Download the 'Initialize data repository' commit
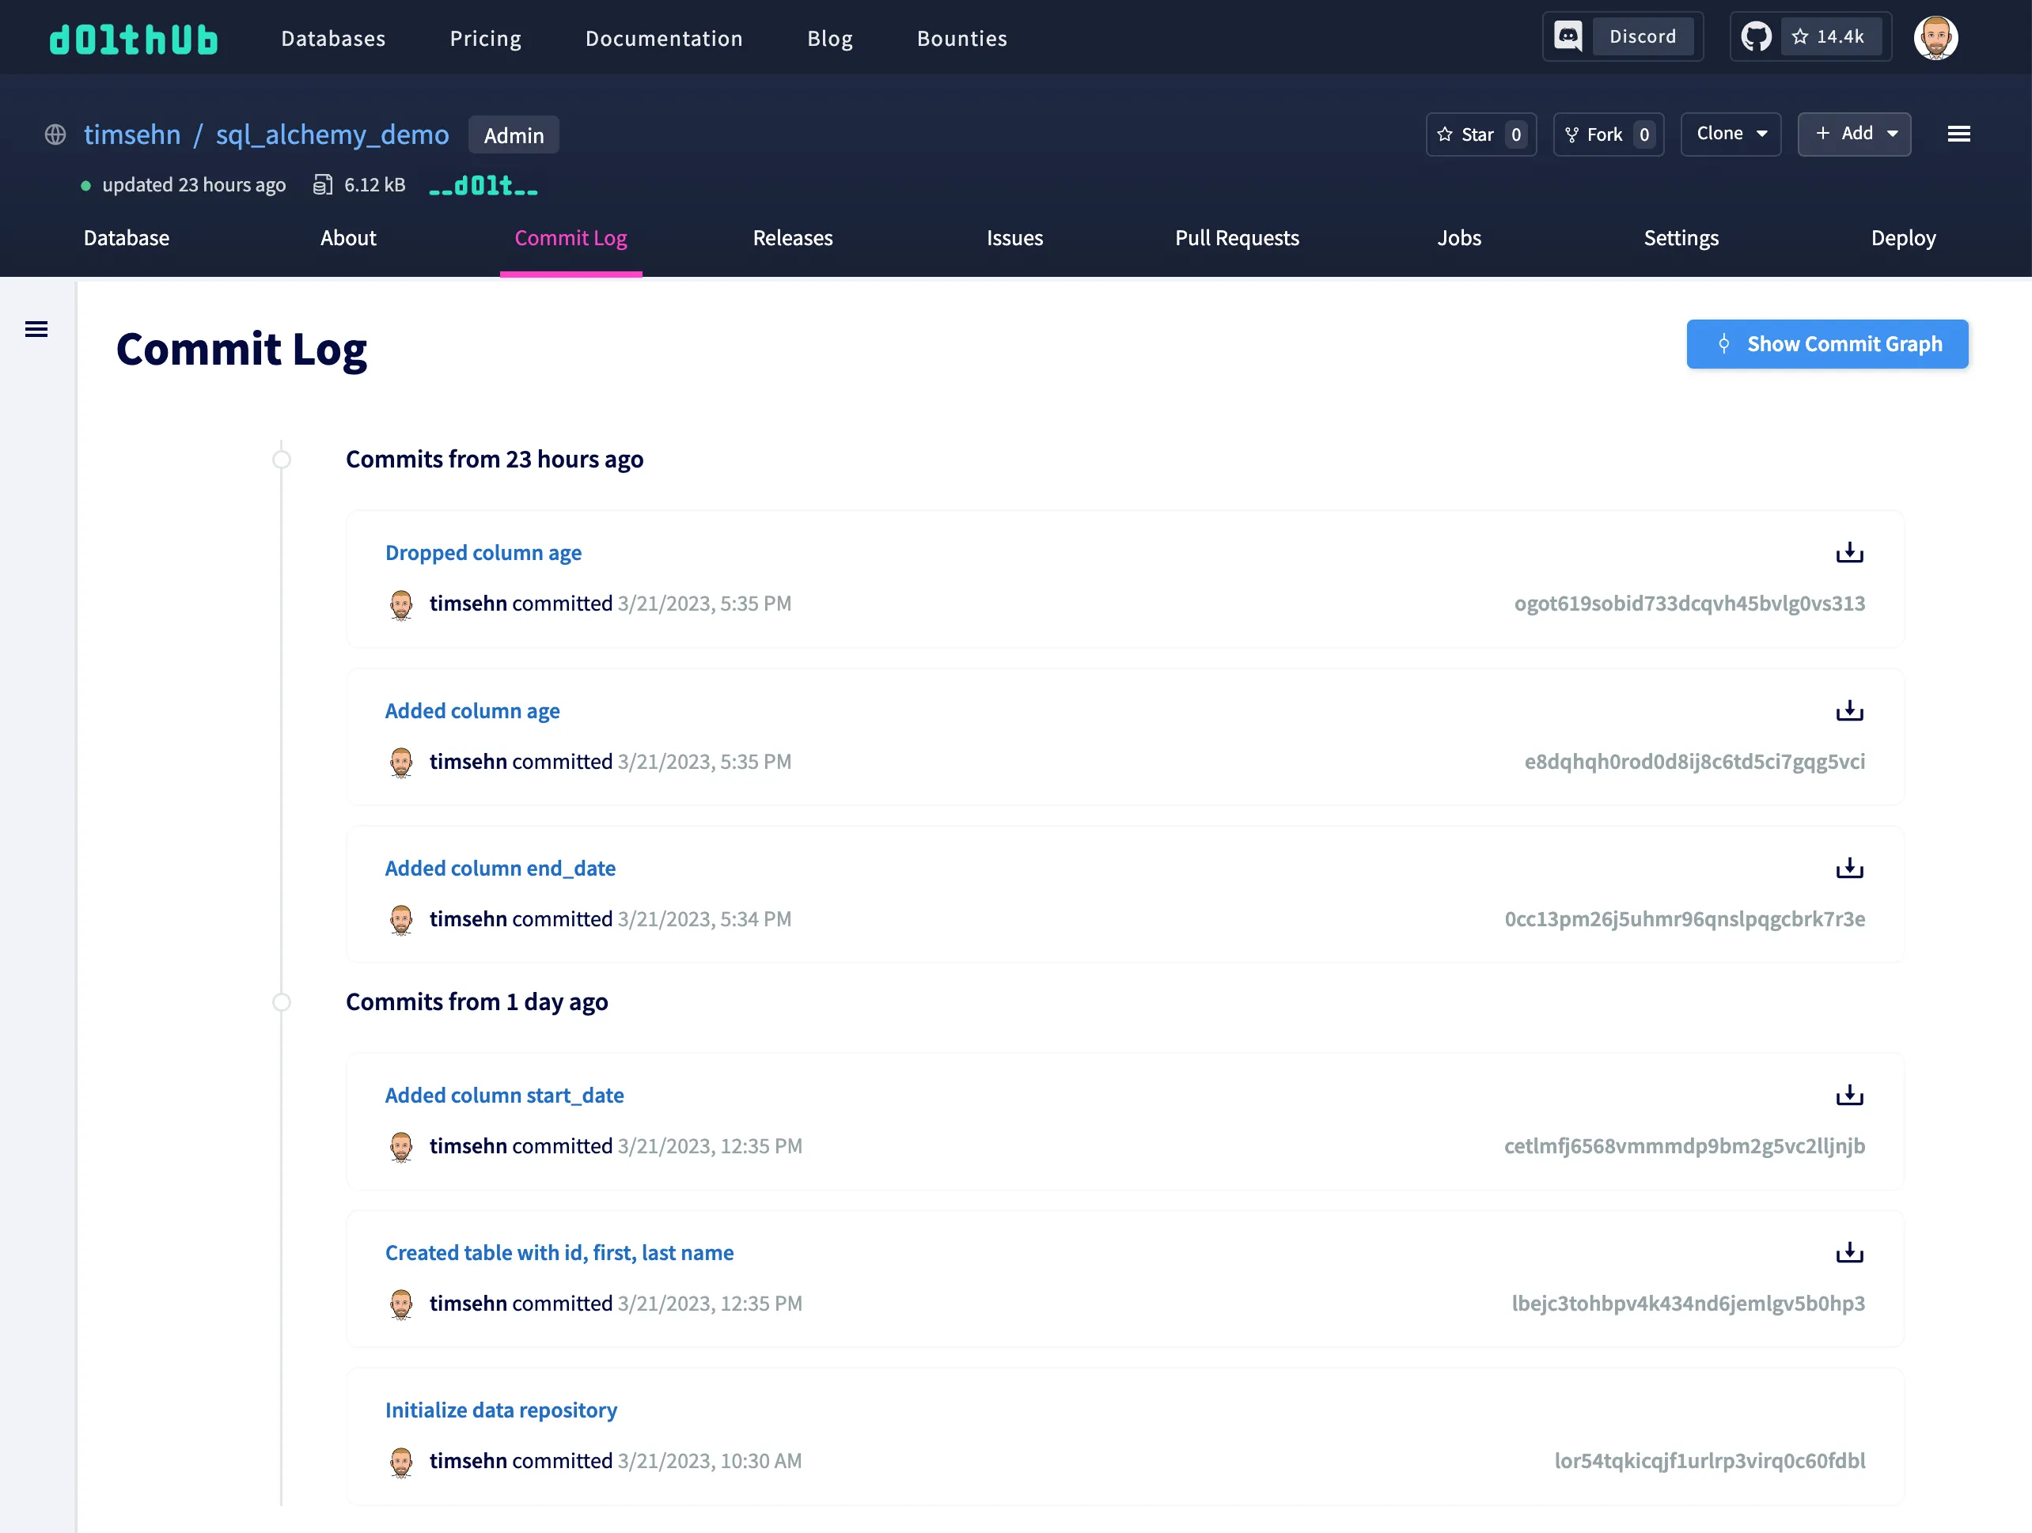The width and height of the screenshot is (2032, 1533). [1849, 1410]
